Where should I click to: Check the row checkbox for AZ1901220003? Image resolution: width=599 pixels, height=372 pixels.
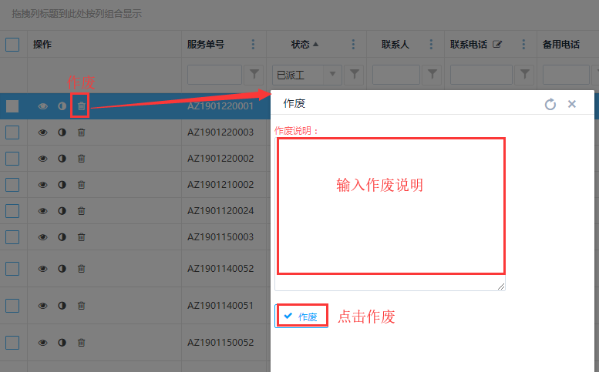pos(12,132)
